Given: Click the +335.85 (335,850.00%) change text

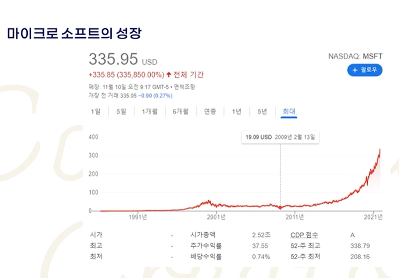Looking at the screenshot, I should [127, 75].
